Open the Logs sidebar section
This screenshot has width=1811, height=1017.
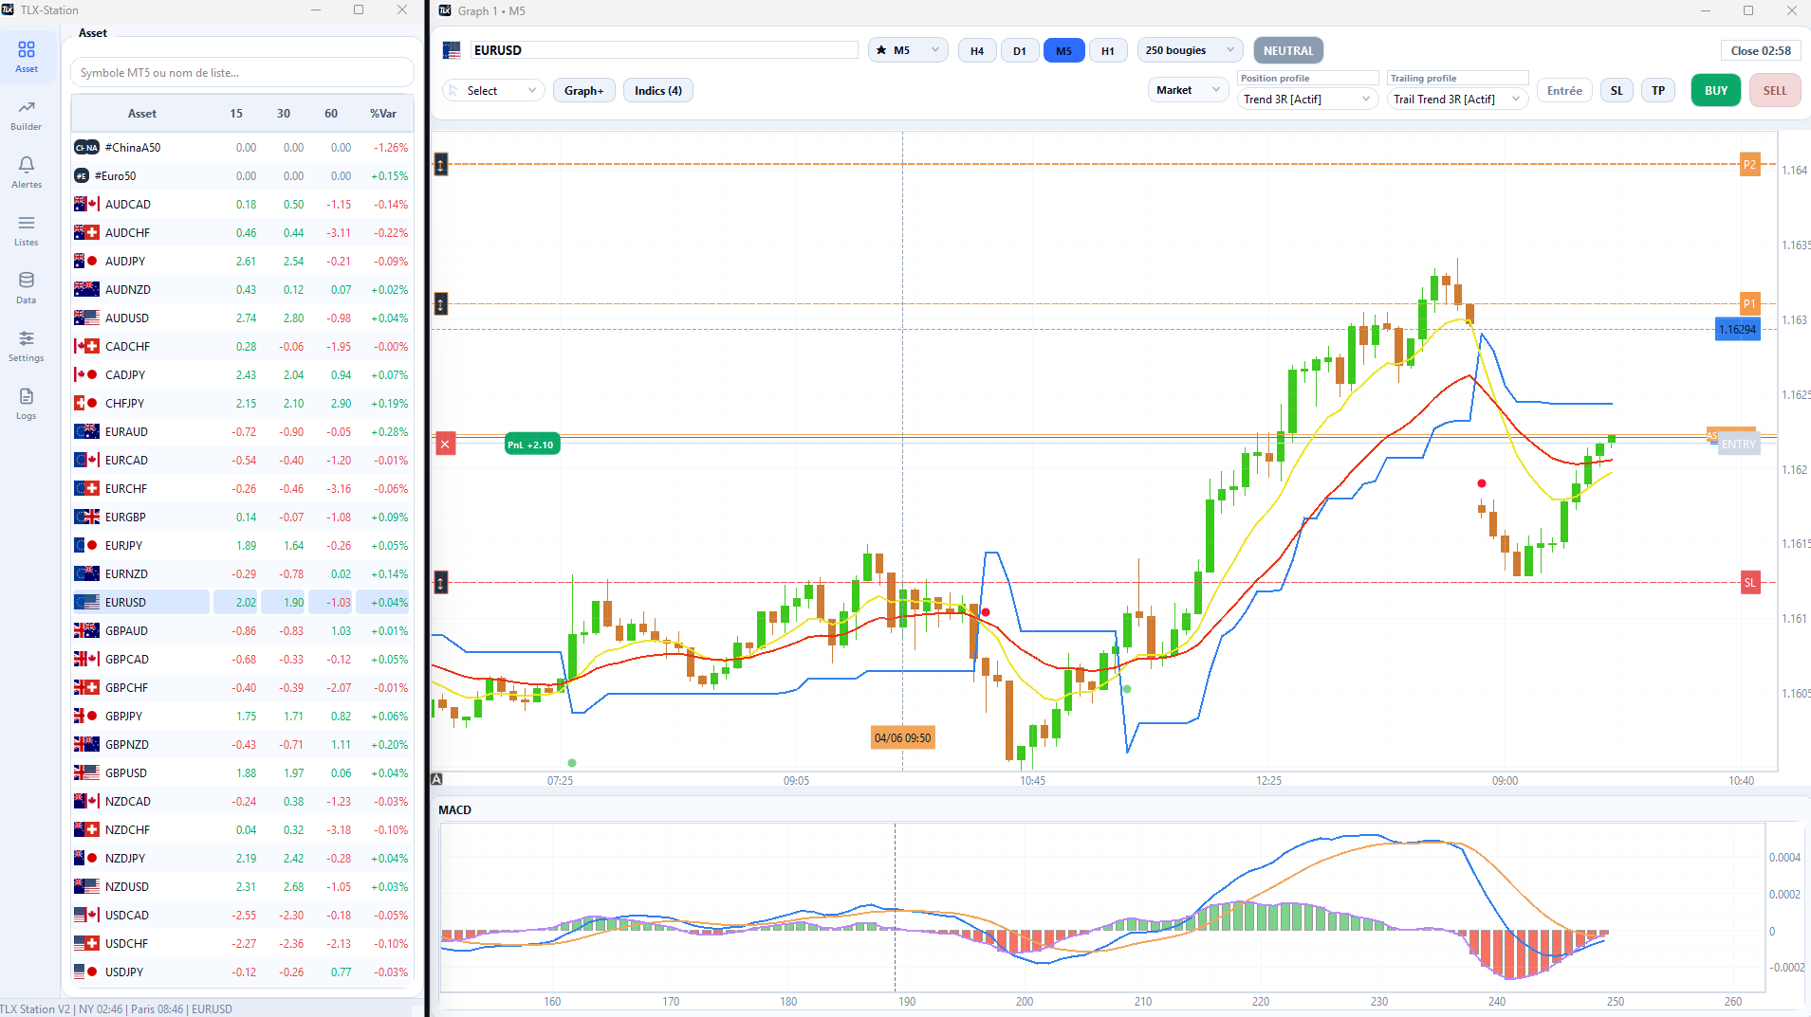(x=27, y=404)
